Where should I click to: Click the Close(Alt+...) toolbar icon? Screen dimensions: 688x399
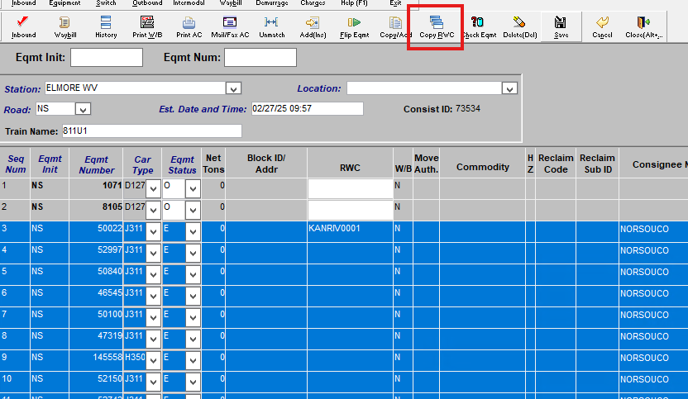pyautogui.click(x=643, y=26)
